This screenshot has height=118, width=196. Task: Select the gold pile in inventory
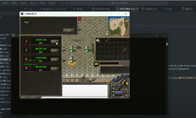coord(98,40)
